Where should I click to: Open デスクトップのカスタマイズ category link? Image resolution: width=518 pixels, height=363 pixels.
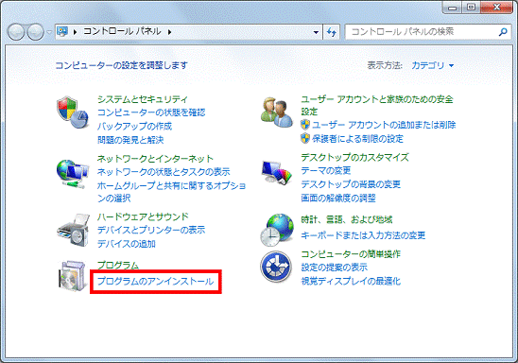(354, 157)
